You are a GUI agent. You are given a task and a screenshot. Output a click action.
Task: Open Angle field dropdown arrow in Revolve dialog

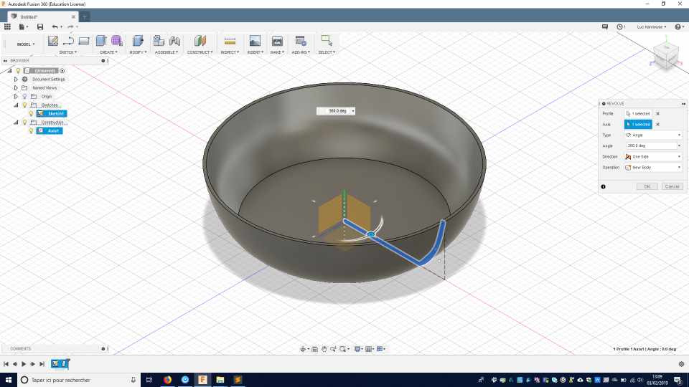pyautogui.click(x=680, y=145)
